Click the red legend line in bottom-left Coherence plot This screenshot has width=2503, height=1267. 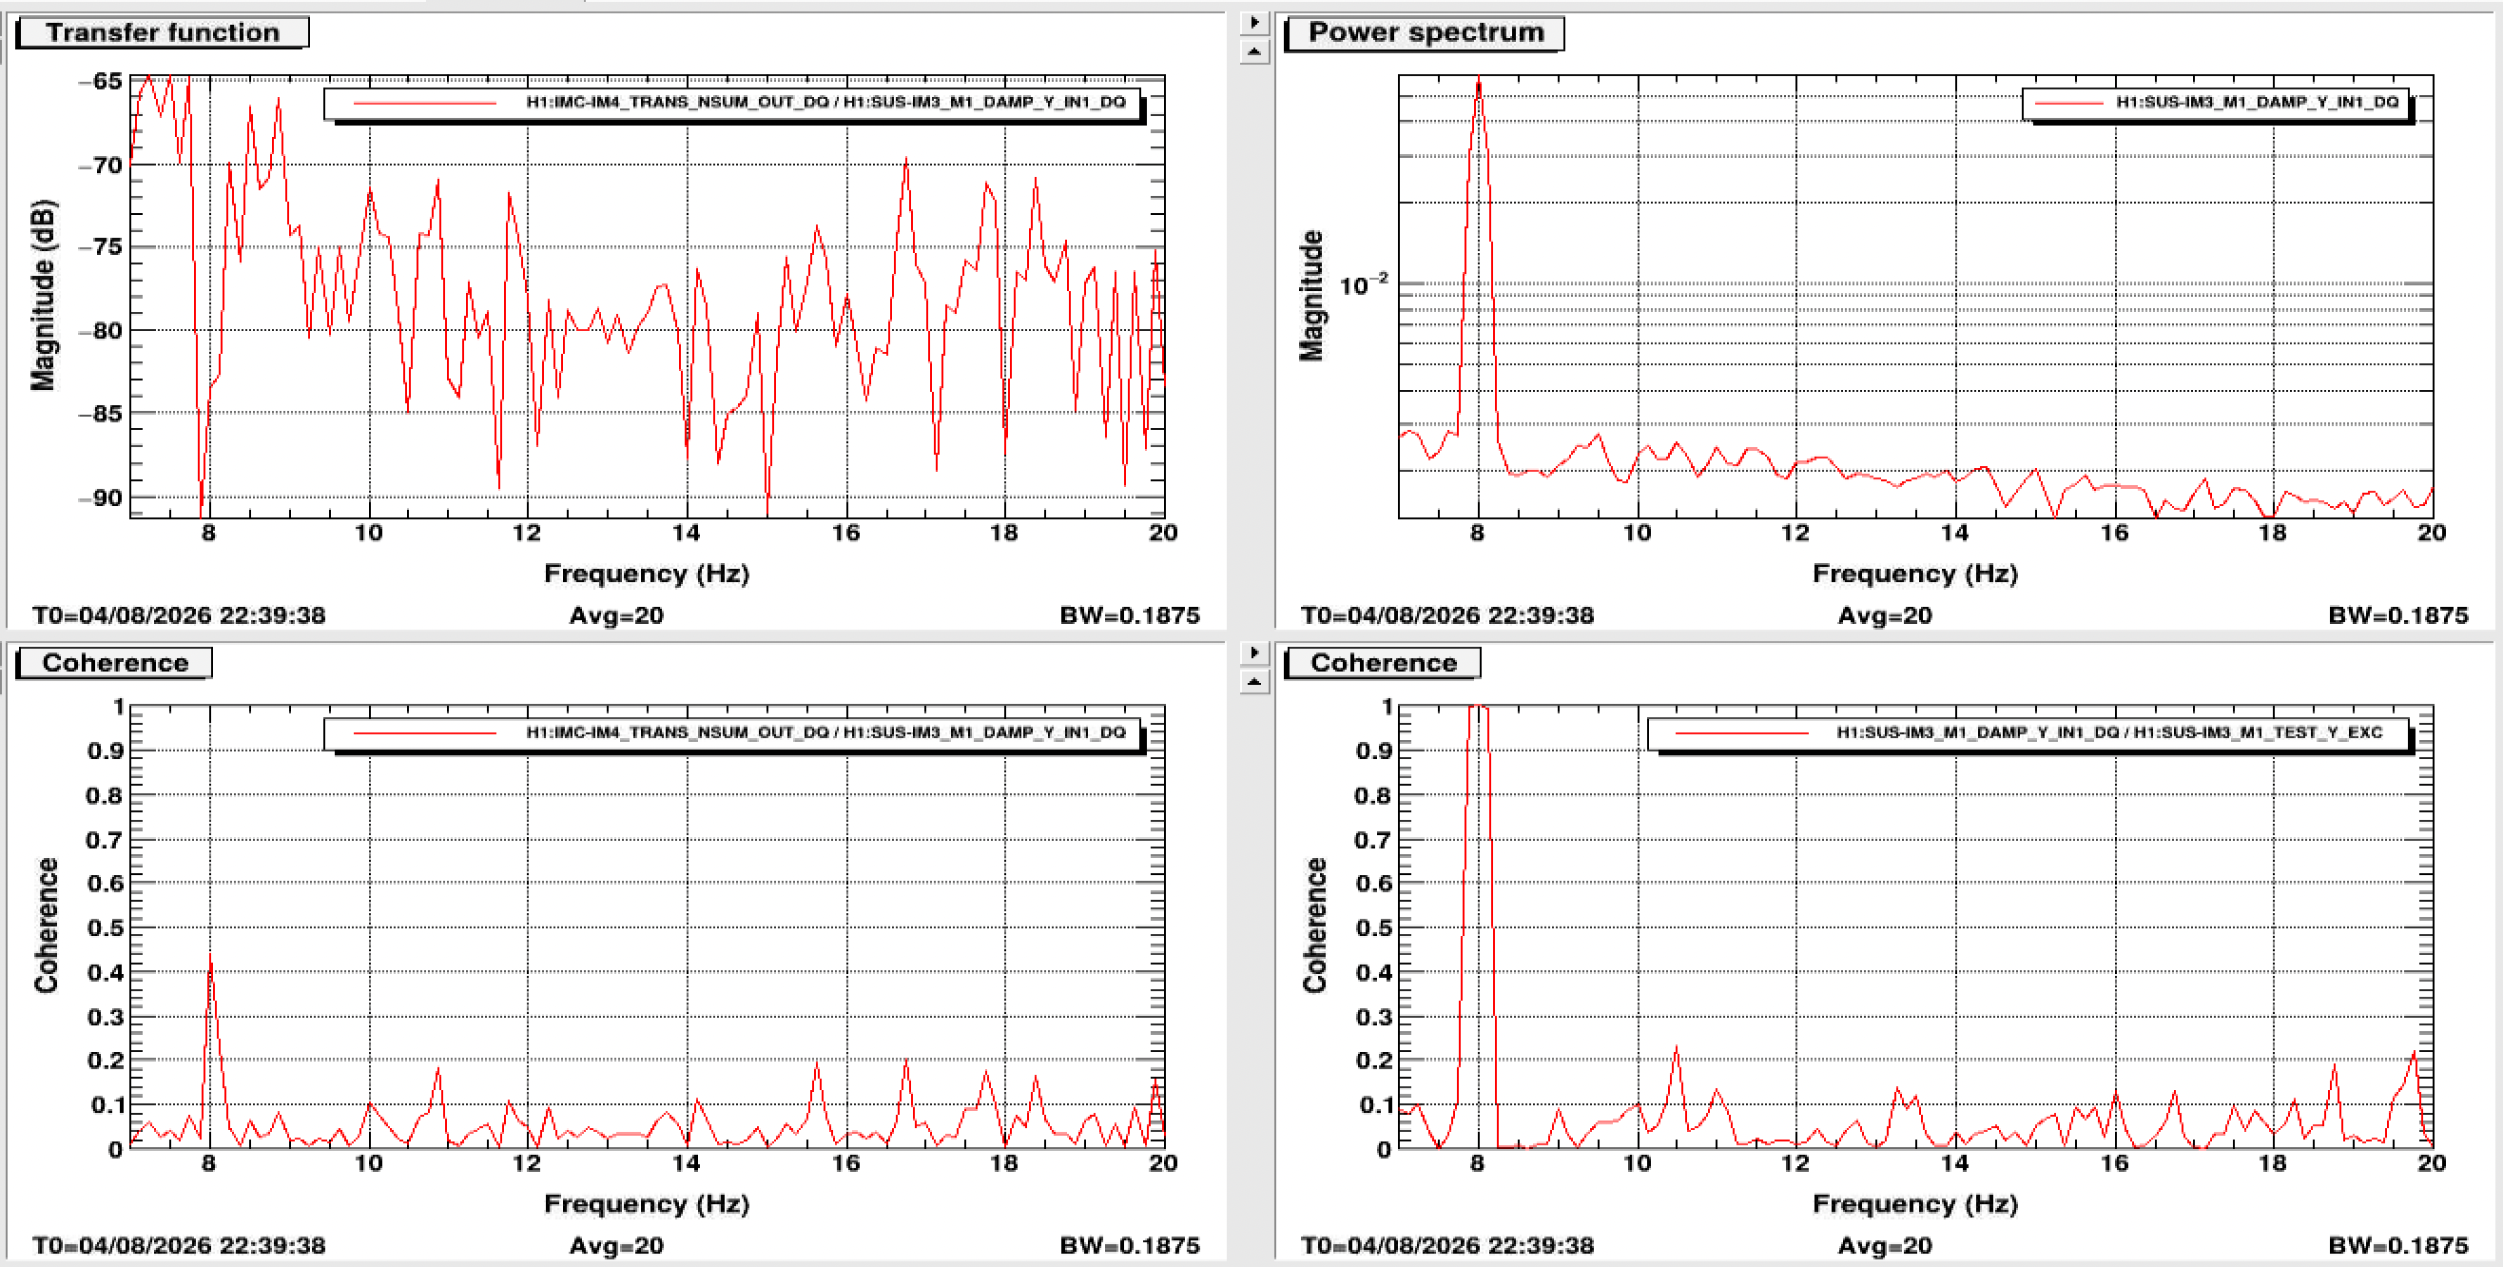[x=426, y=733]
